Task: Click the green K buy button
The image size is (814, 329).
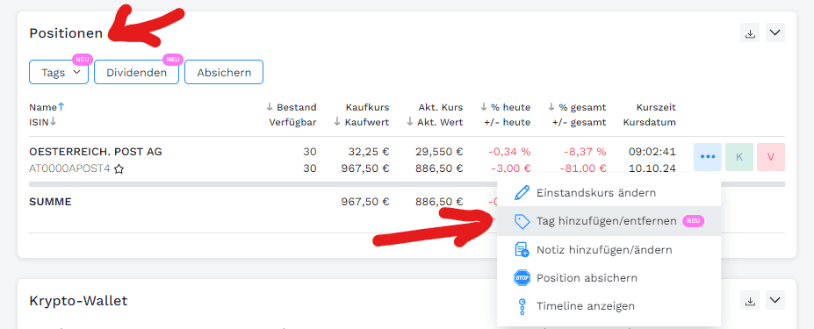Action: click(739, 157)
